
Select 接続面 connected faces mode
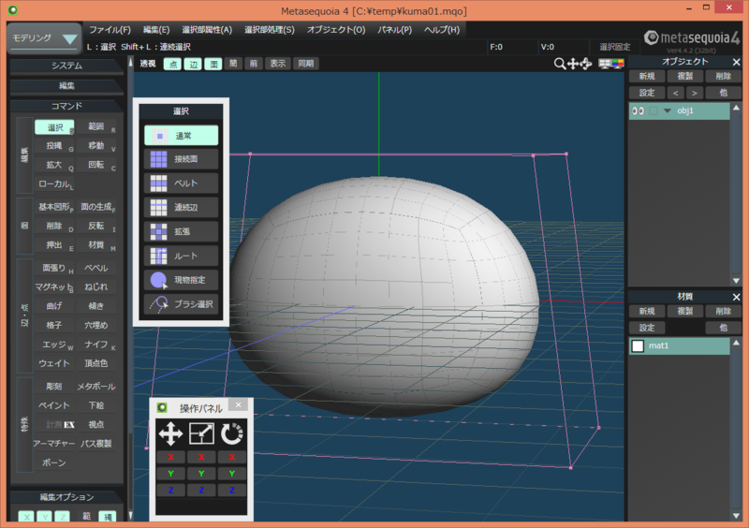click(181, 159)
